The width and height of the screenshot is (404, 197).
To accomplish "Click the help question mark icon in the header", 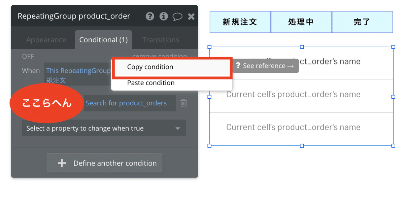I will point(150,16).
